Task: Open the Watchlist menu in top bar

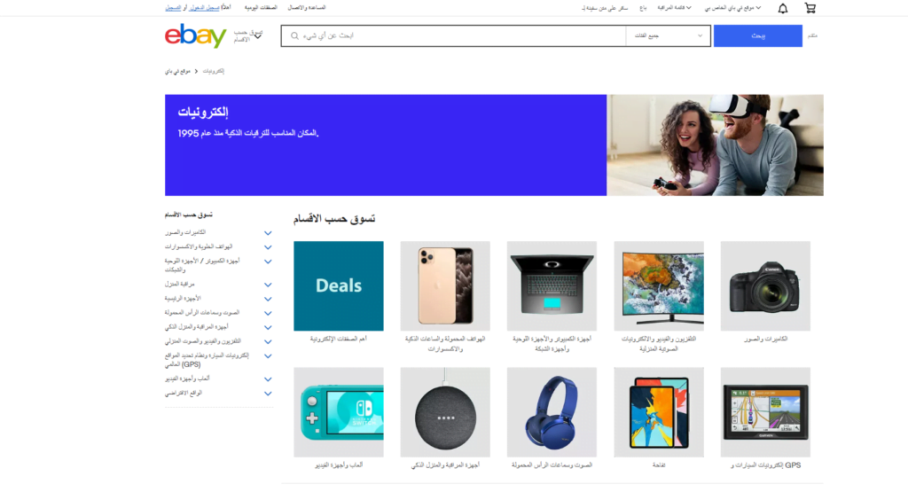Action: point(674,7)
